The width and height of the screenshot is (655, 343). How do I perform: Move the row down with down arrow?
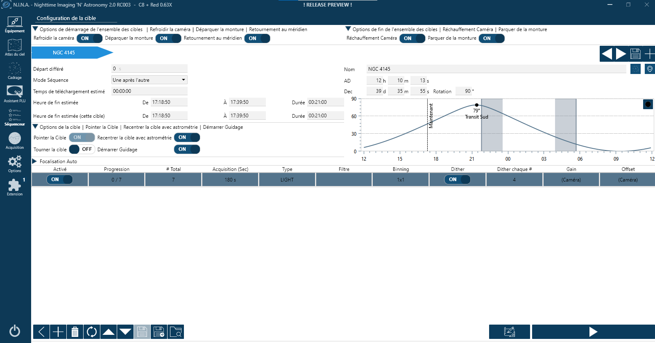point(125,332)
